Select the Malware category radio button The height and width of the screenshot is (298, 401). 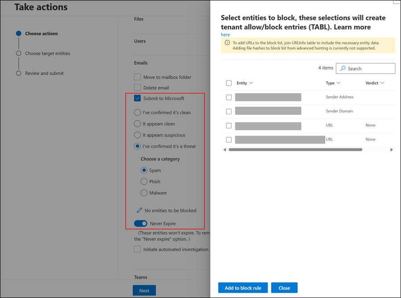click(144, 193)
